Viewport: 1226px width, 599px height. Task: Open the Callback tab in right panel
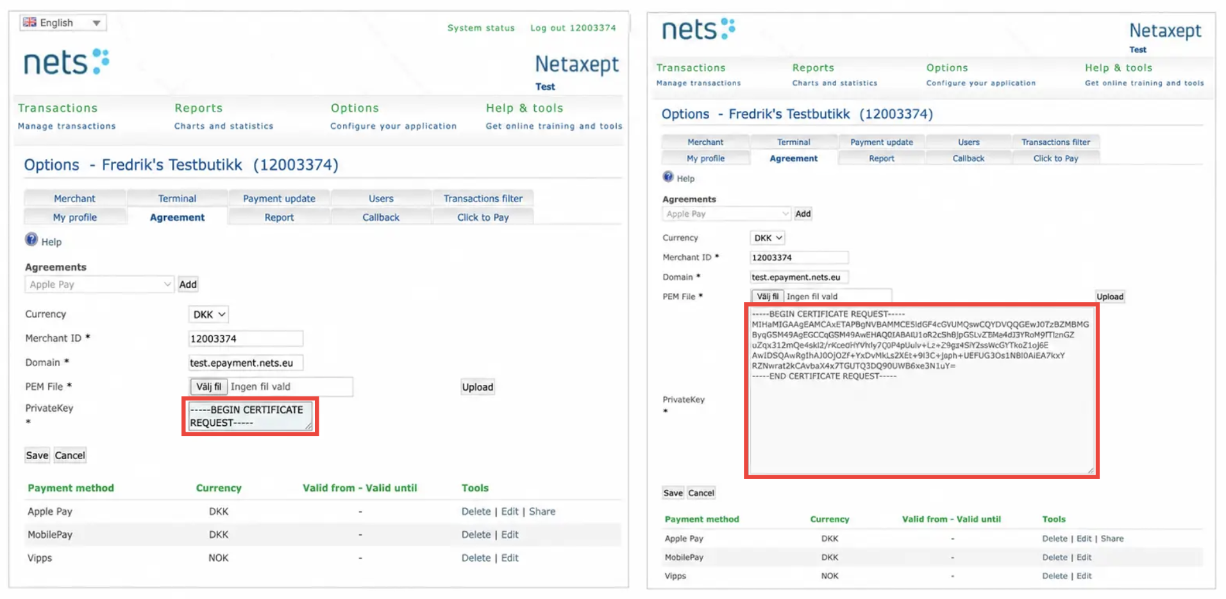[x=969, y=158]
